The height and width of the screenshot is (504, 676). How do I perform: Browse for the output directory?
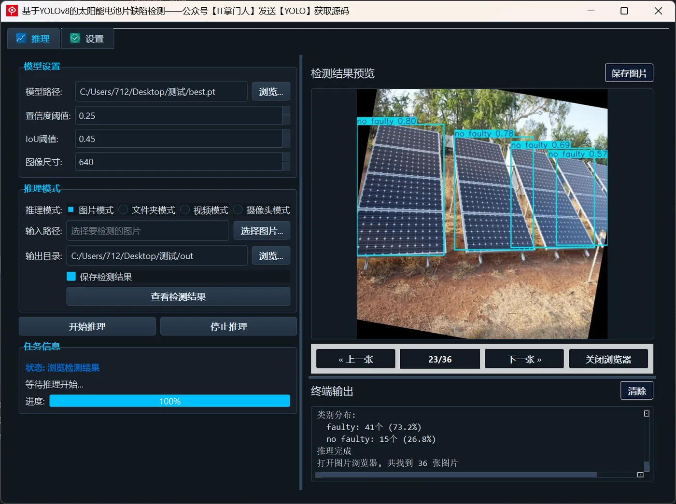point(271,256)
